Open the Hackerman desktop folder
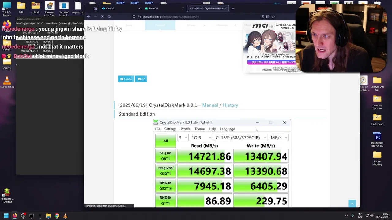 pos(377,119)
